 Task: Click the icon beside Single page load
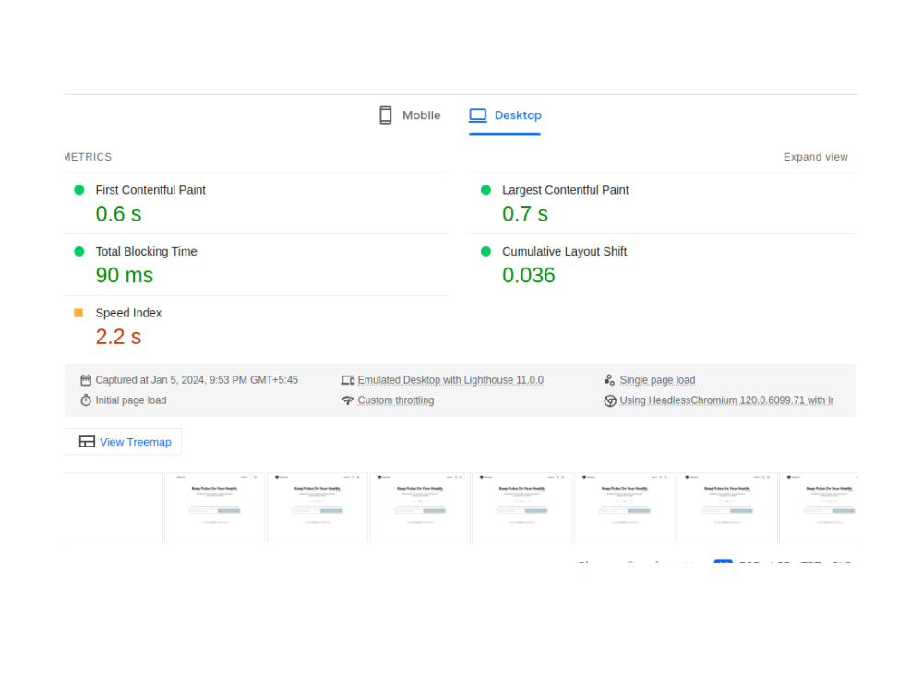(x=610, y=380)
